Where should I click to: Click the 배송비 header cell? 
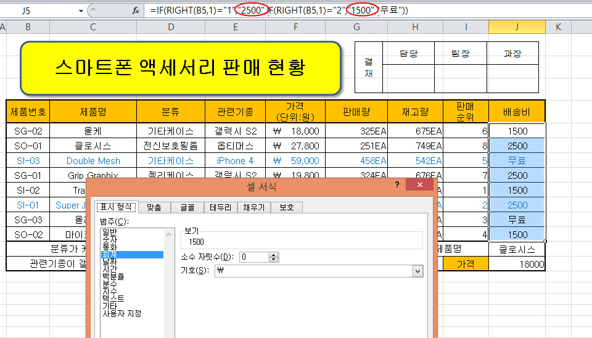517,112
